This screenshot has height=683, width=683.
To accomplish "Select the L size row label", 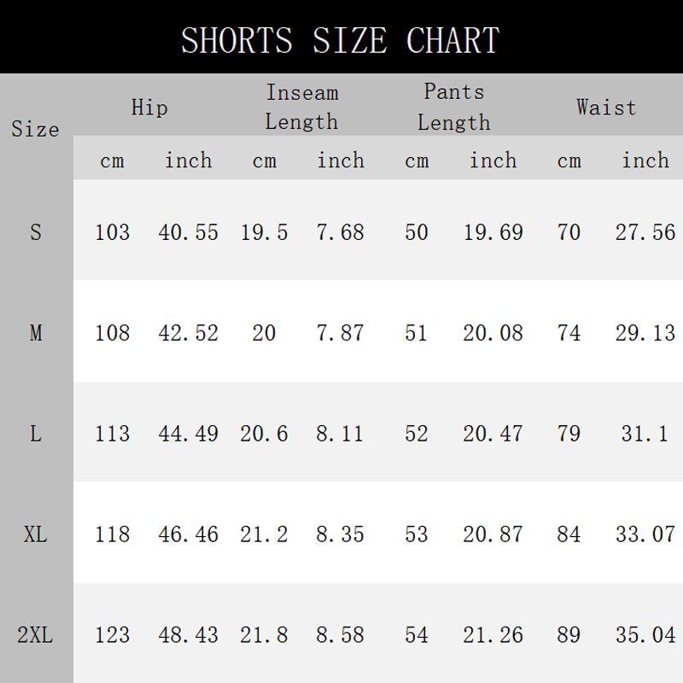I will (36, 434).
